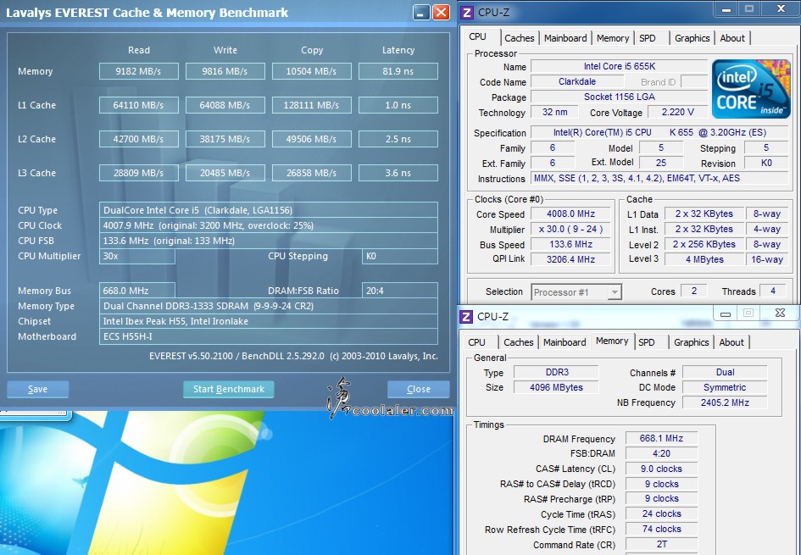
Task: Open About tab in lower CPU-Z window
Action: coord(731,342)
